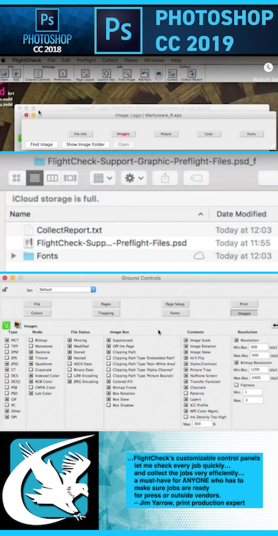This screenshot has height=536, width=278.
Task: Toggle the Clipping Path Type 'Alpha Channel' checkbox
Action: coord(109,370)
